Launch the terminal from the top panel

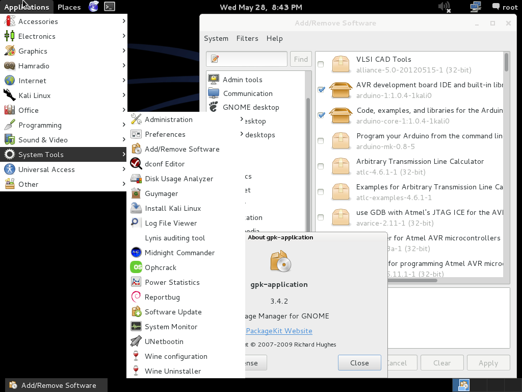(110, 7)
